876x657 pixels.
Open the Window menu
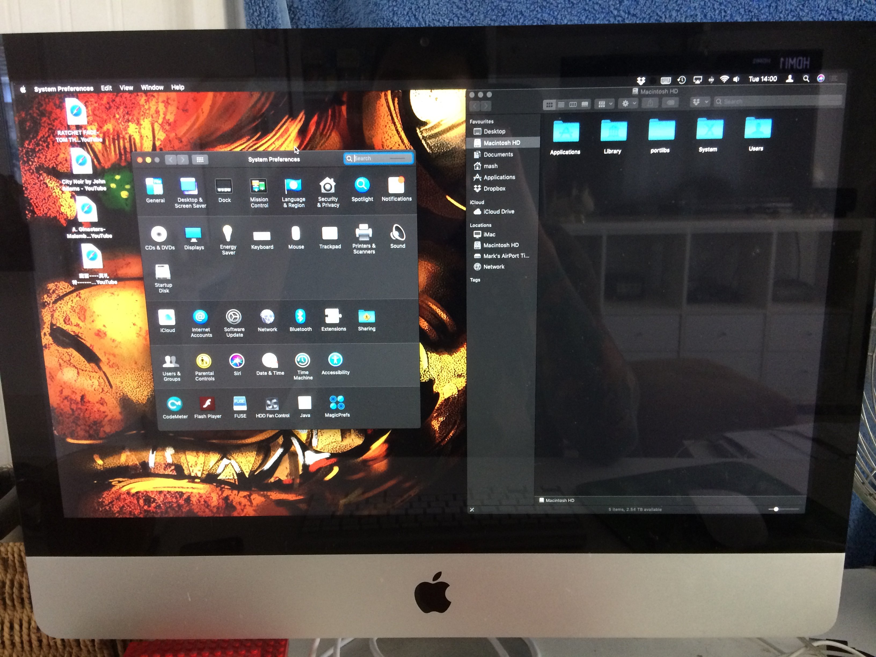[x=152, y=87]
